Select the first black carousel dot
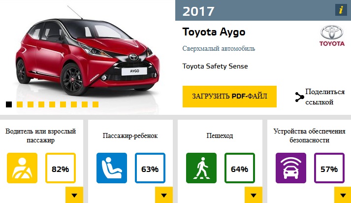This screenshot has height=203, width=351. 9,104
